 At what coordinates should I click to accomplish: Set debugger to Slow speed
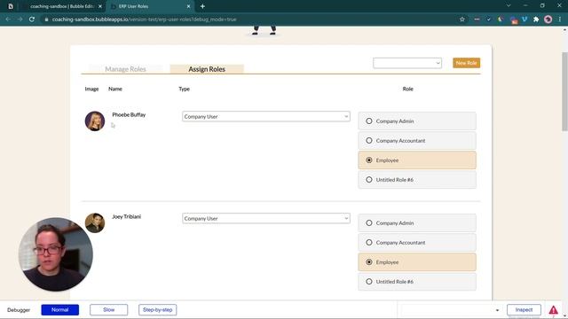click(x=108, y=310)
